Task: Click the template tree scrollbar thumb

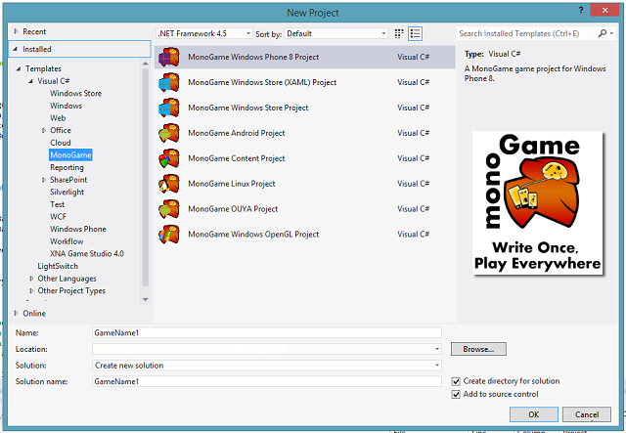Action: click(146, 177)
